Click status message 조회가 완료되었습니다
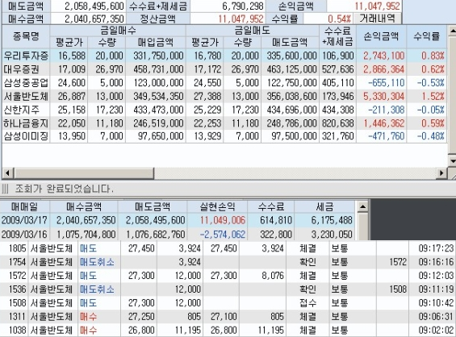The width and height of the screenshot is (456, 337). pos(64,189)
